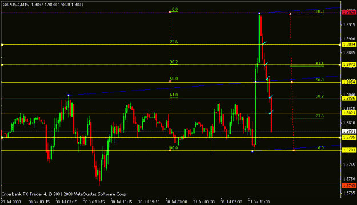This screenshot has width=357, height=205.
Task: Click the 1.9735 price scale value
Action: tap(349, 192)
